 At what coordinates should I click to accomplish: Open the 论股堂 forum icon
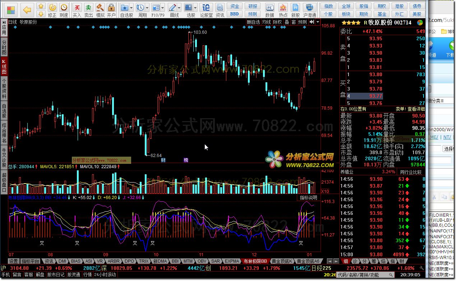[x=206, y=10]
